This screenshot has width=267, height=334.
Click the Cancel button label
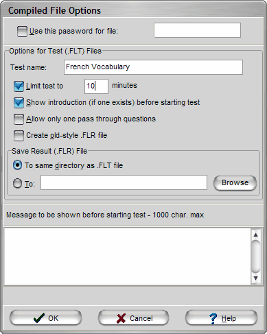point(141,318)
